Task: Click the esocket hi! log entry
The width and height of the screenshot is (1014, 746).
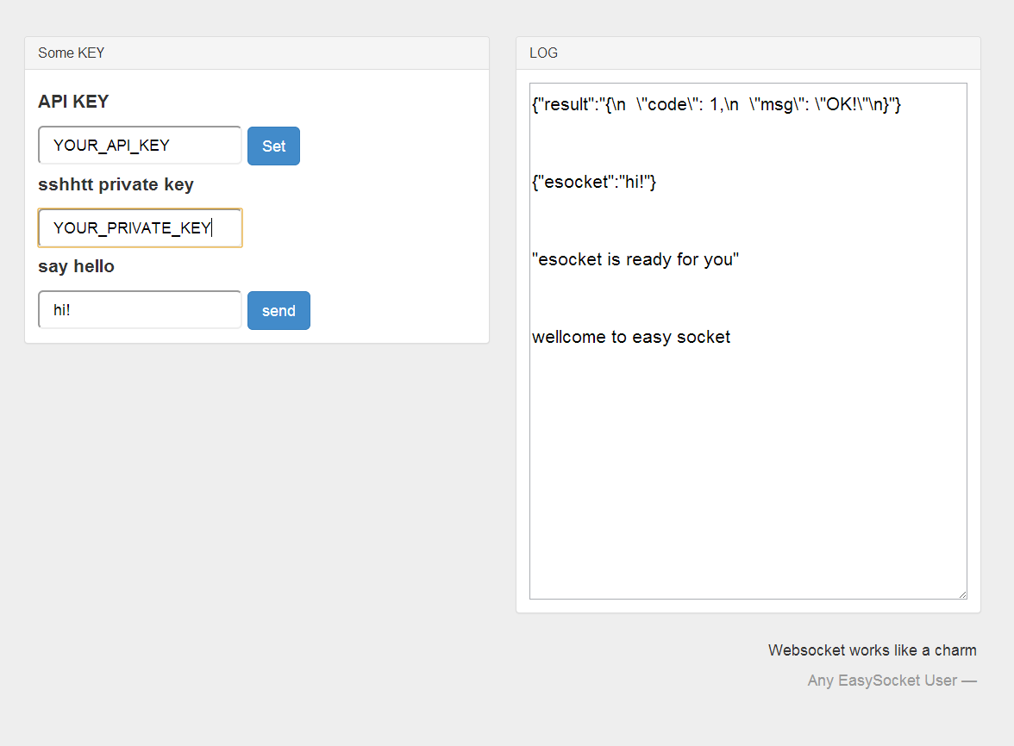Action: coord(593,182)
